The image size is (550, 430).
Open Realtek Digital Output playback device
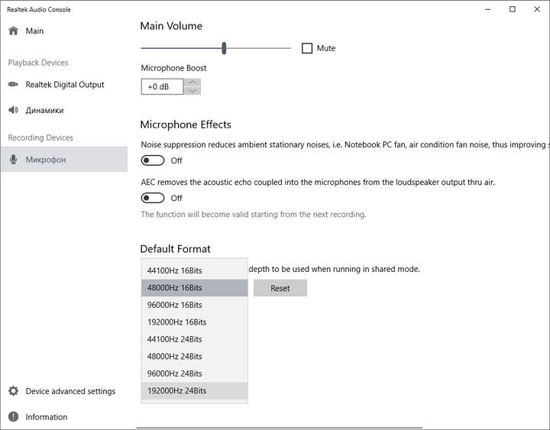(65, 85)
